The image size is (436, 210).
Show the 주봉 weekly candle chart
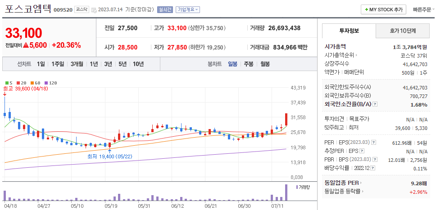249,64
